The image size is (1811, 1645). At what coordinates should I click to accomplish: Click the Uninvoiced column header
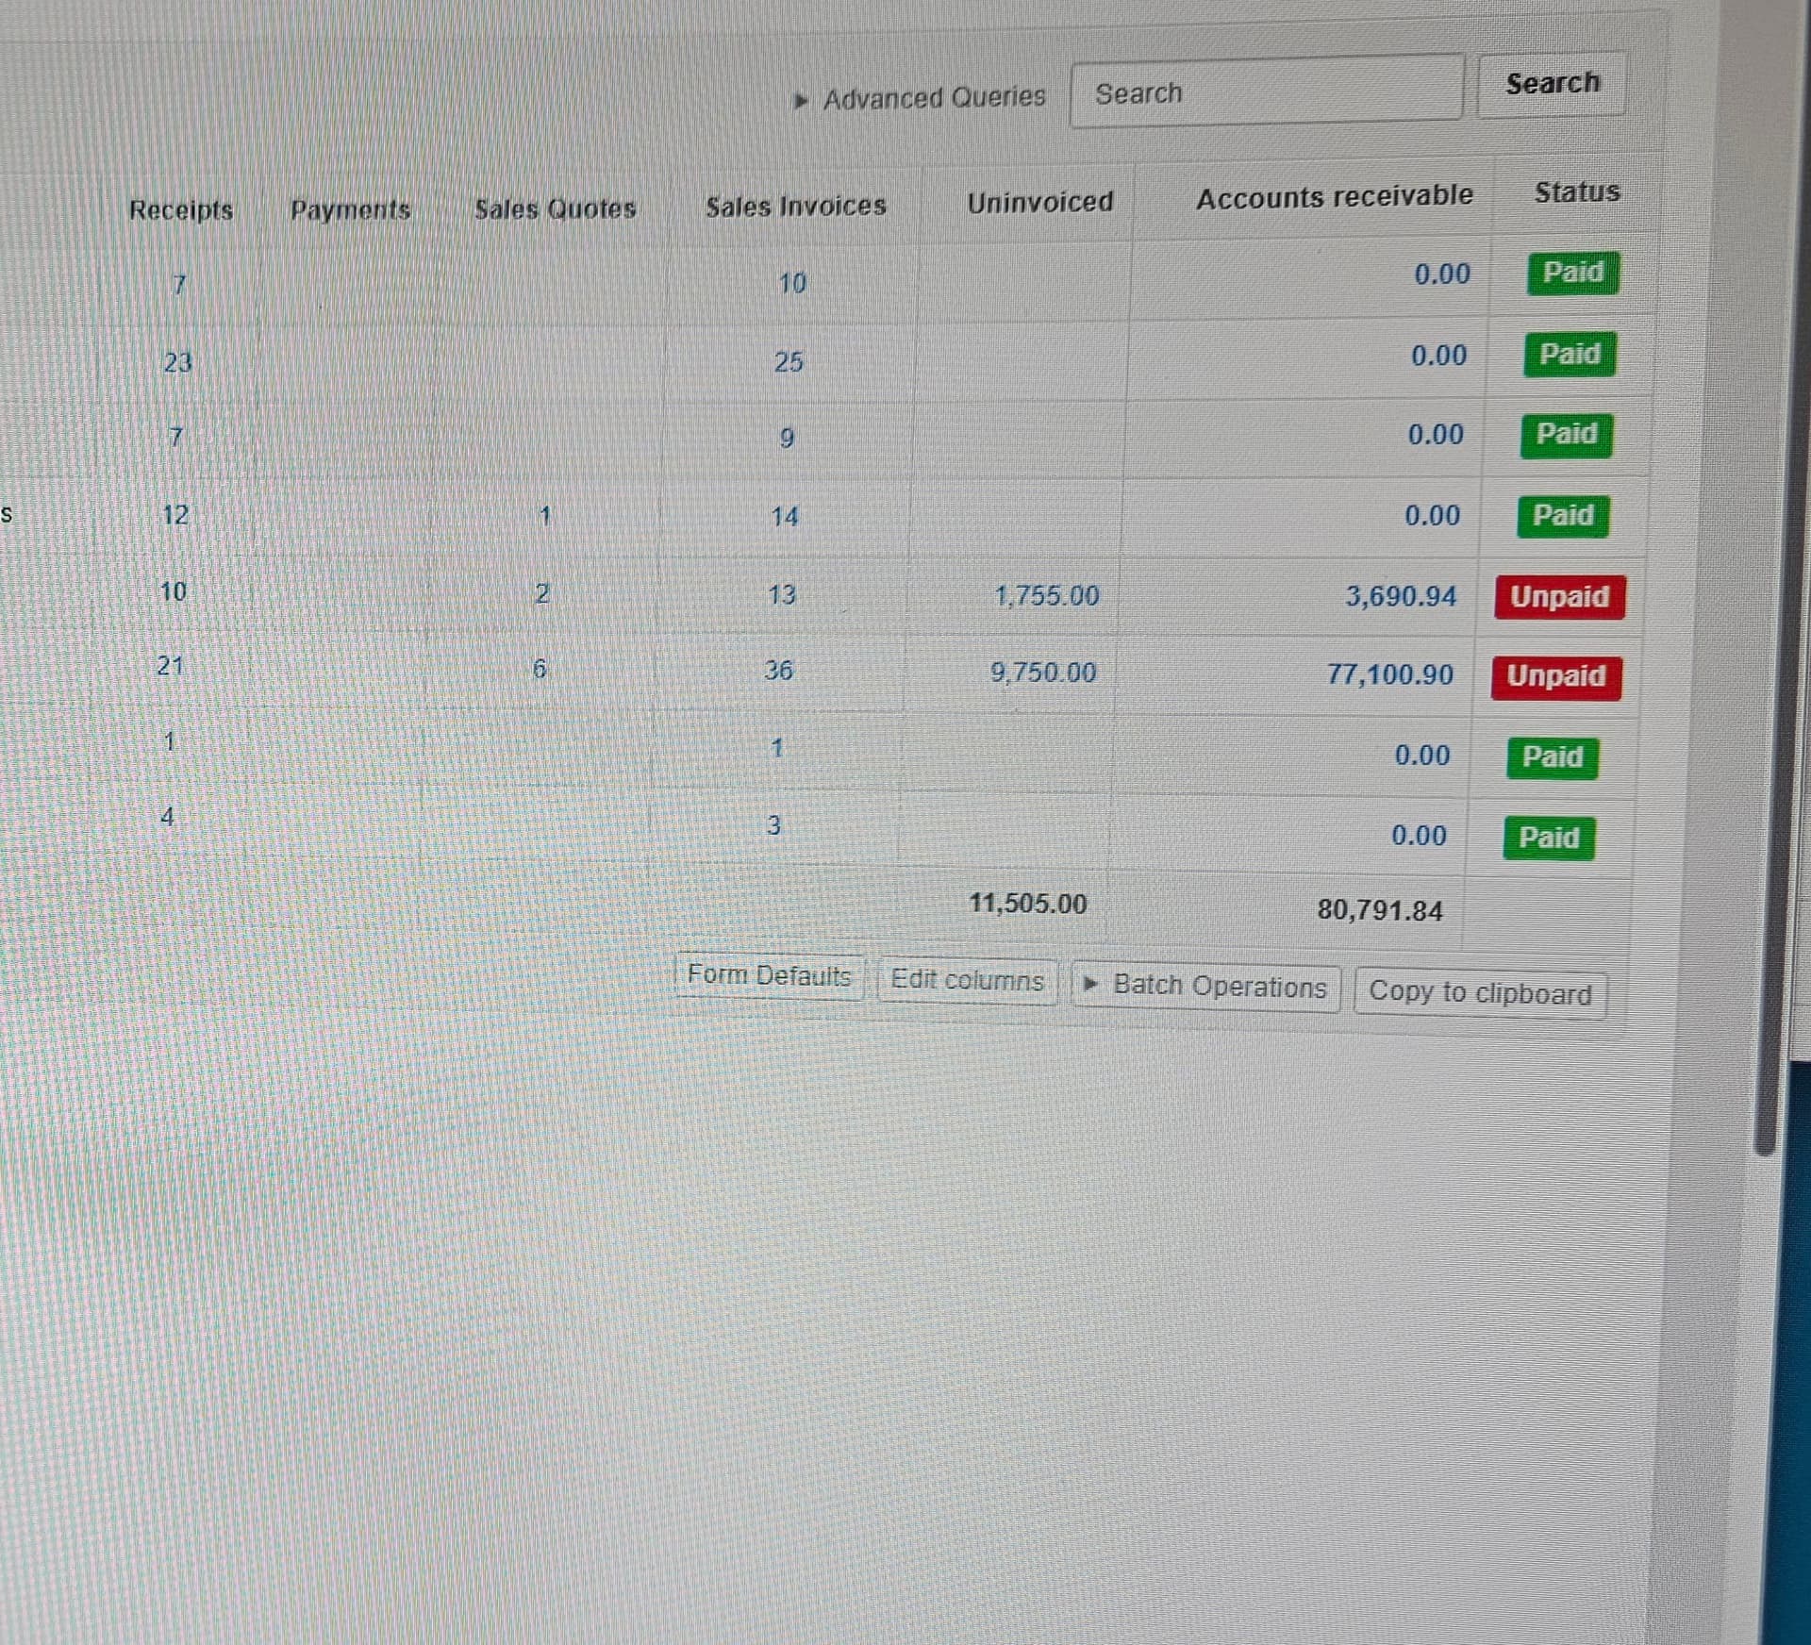(x=1040, y=202)
